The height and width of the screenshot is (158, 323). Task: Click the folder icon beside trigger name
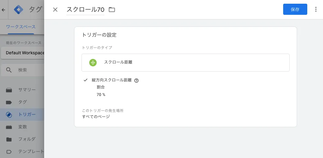tap(112, 10)
